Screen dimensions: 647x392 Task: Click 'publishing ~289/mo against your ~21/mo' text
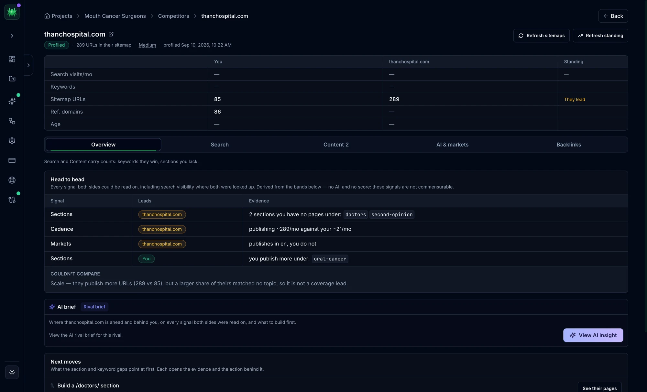coord(300,229)
